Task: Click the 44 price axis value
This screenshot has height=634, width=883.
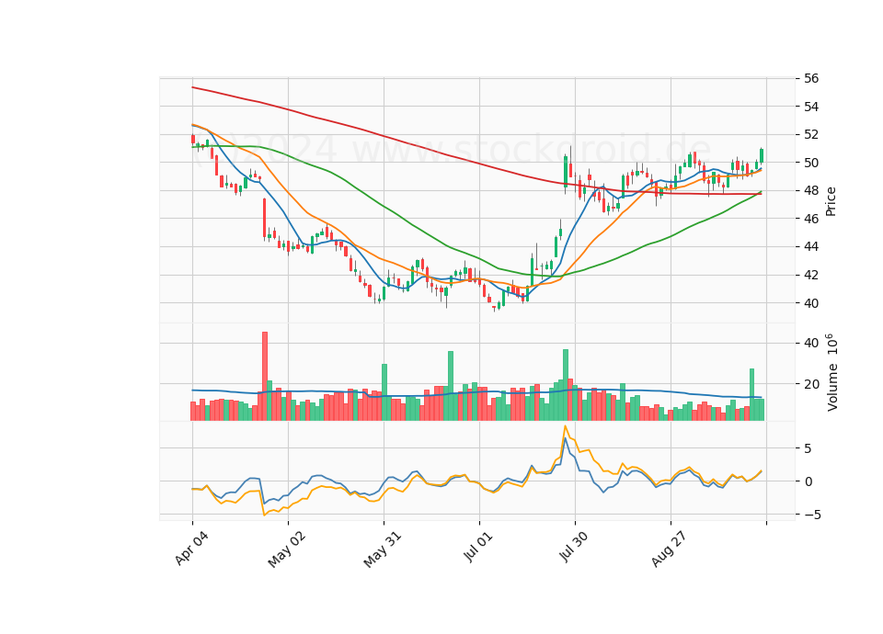Action: 811,246
